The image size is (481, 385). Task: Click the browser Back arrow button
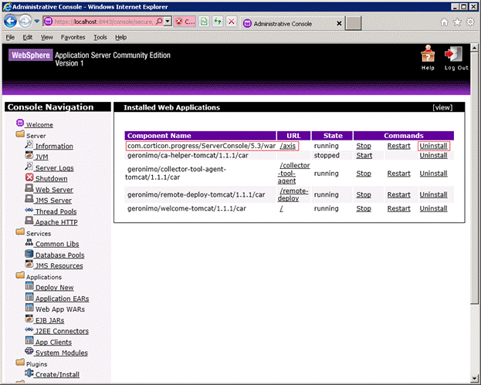pyautogui.click(x=12, y=22)
